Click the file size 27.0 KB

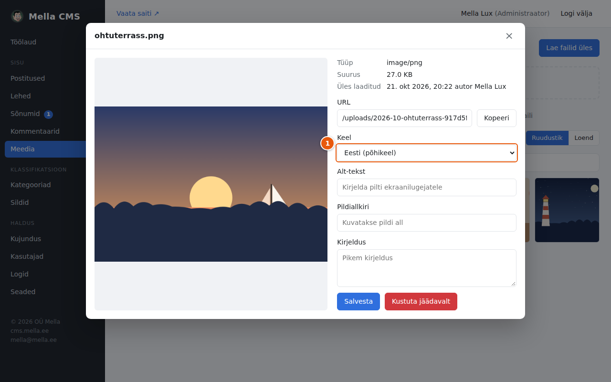(x=400, y=74)
